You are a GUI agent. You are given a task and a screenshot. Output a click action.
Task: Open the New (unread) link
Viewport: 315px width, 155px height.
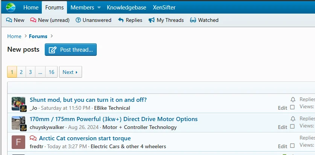54,20
